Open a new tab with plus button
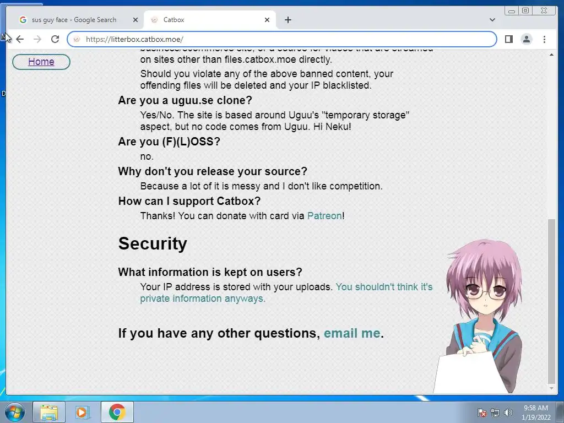 click(288, 20)
